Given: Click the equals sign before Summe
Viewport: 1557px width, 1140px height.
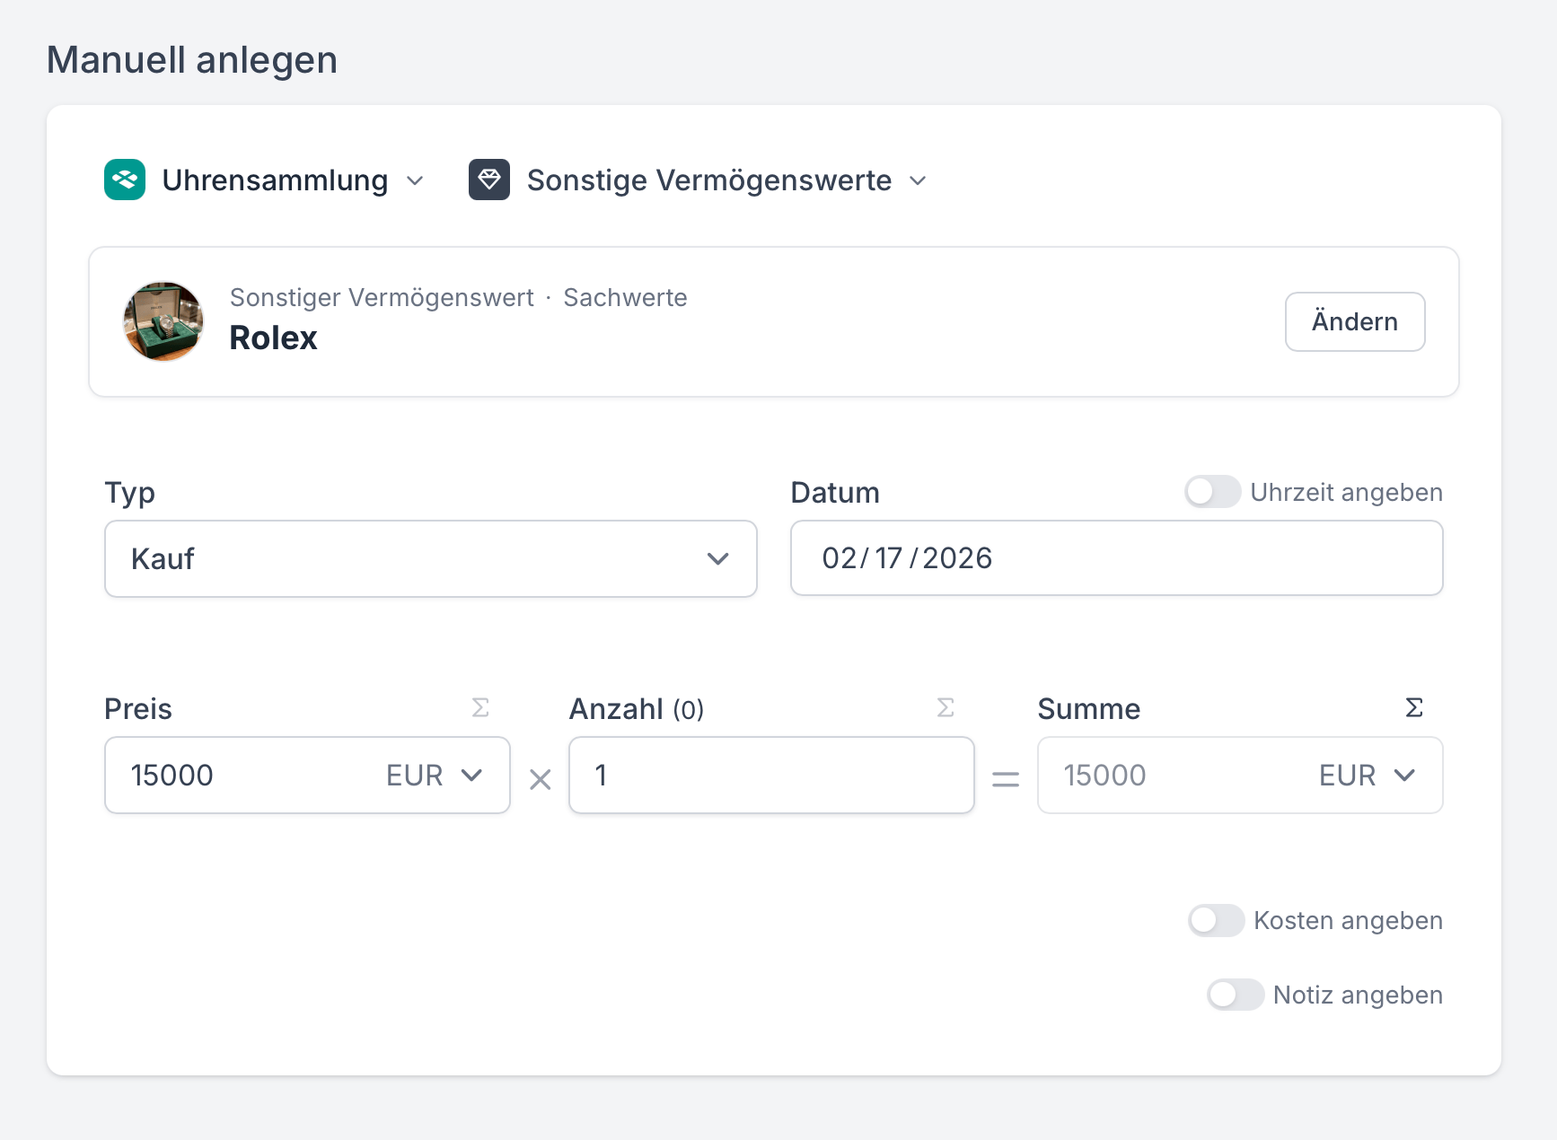Looking at the screenshot, I should (x=1006, y=779).
